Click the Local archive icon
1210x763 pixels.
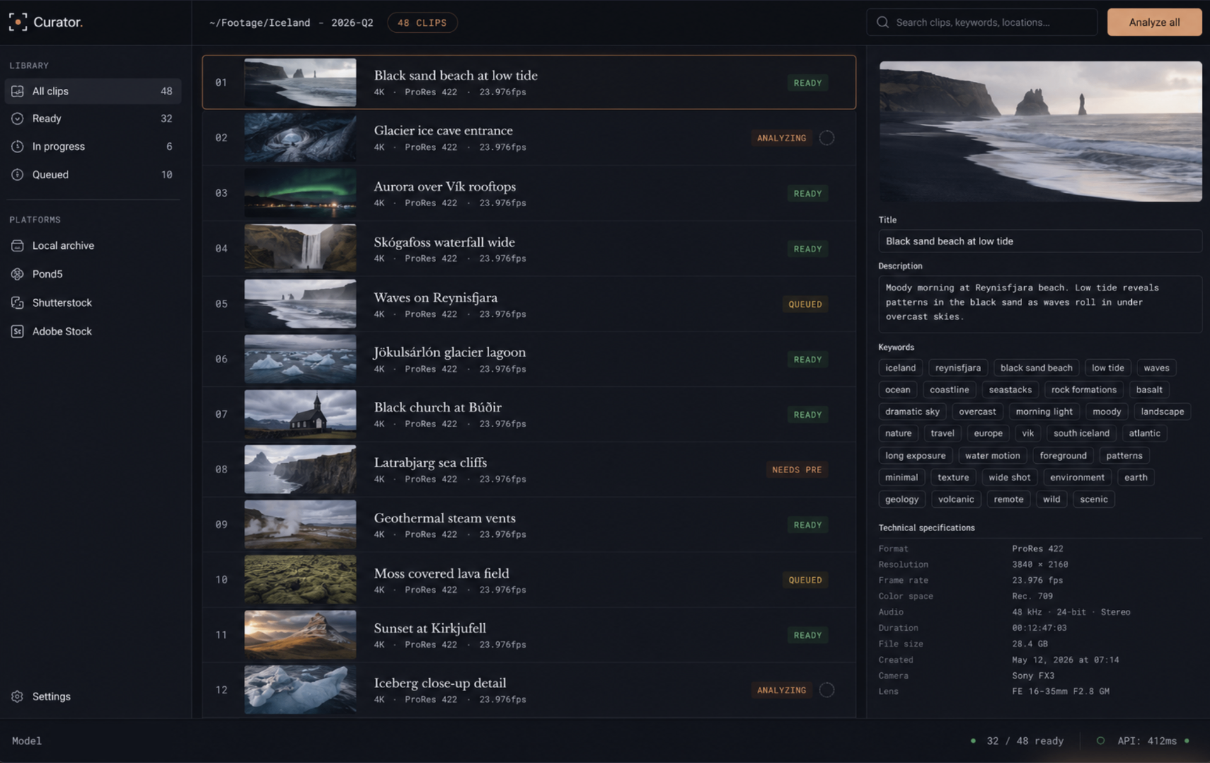(18, 246)
